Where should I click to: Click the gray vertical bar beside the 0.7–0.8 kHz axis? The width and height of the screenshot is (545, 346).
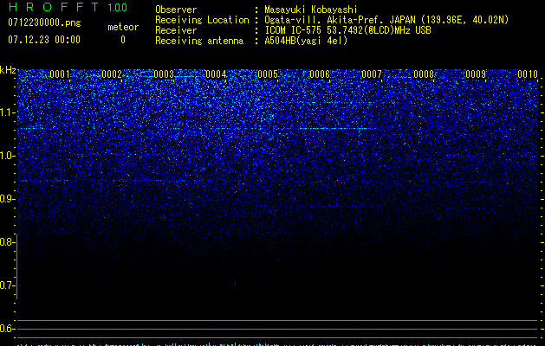point(16,267)
